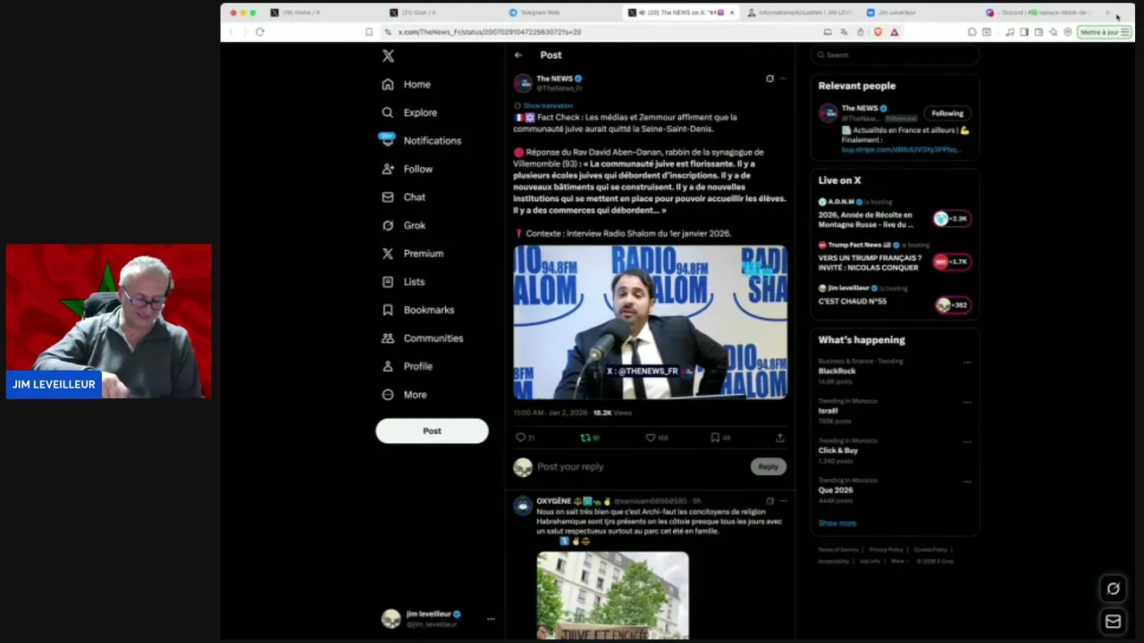The height and width of the screenshot is (643, 1144).
Task: Click The NEWS avatar on the post
Action: pyautogui.click(x=523, y=83)
